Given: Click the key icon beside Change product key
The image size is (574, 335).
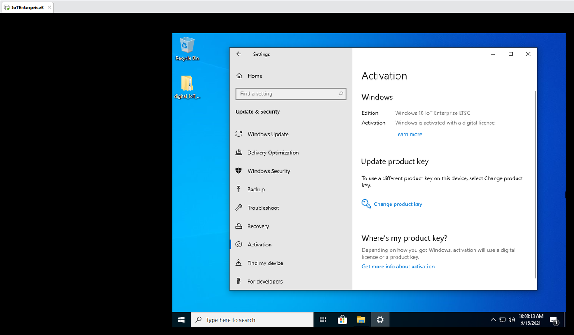Looking at the screenshot, I should 366,204.
